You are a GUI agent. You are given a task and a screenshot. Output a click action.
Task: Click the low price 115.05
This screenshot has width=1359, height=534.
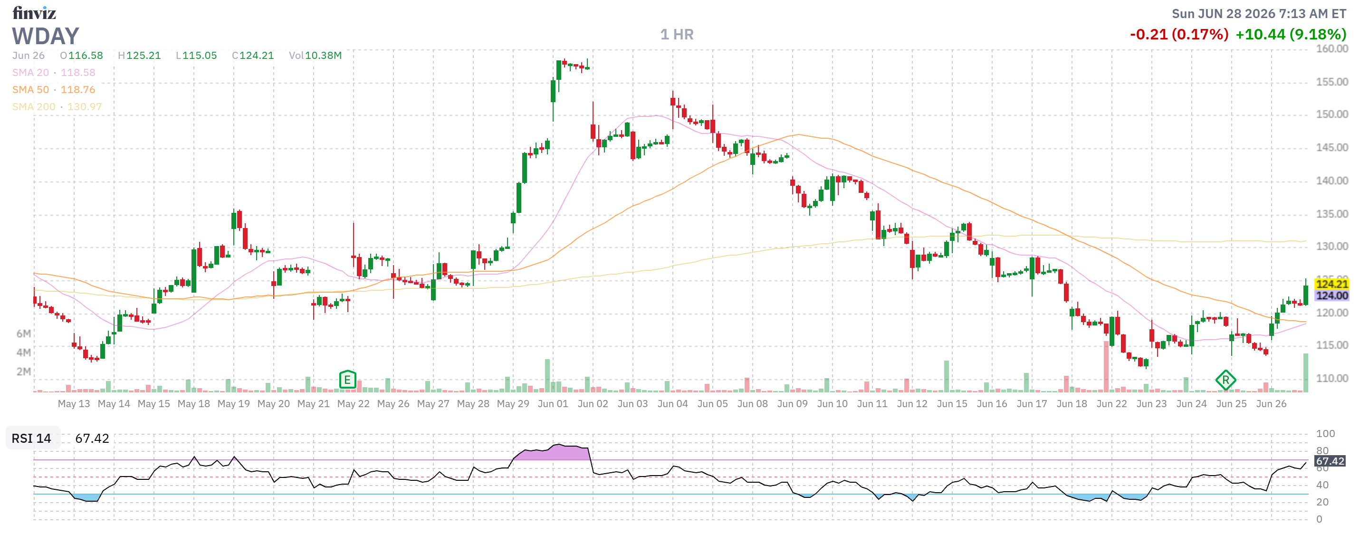tap(200, 56)
